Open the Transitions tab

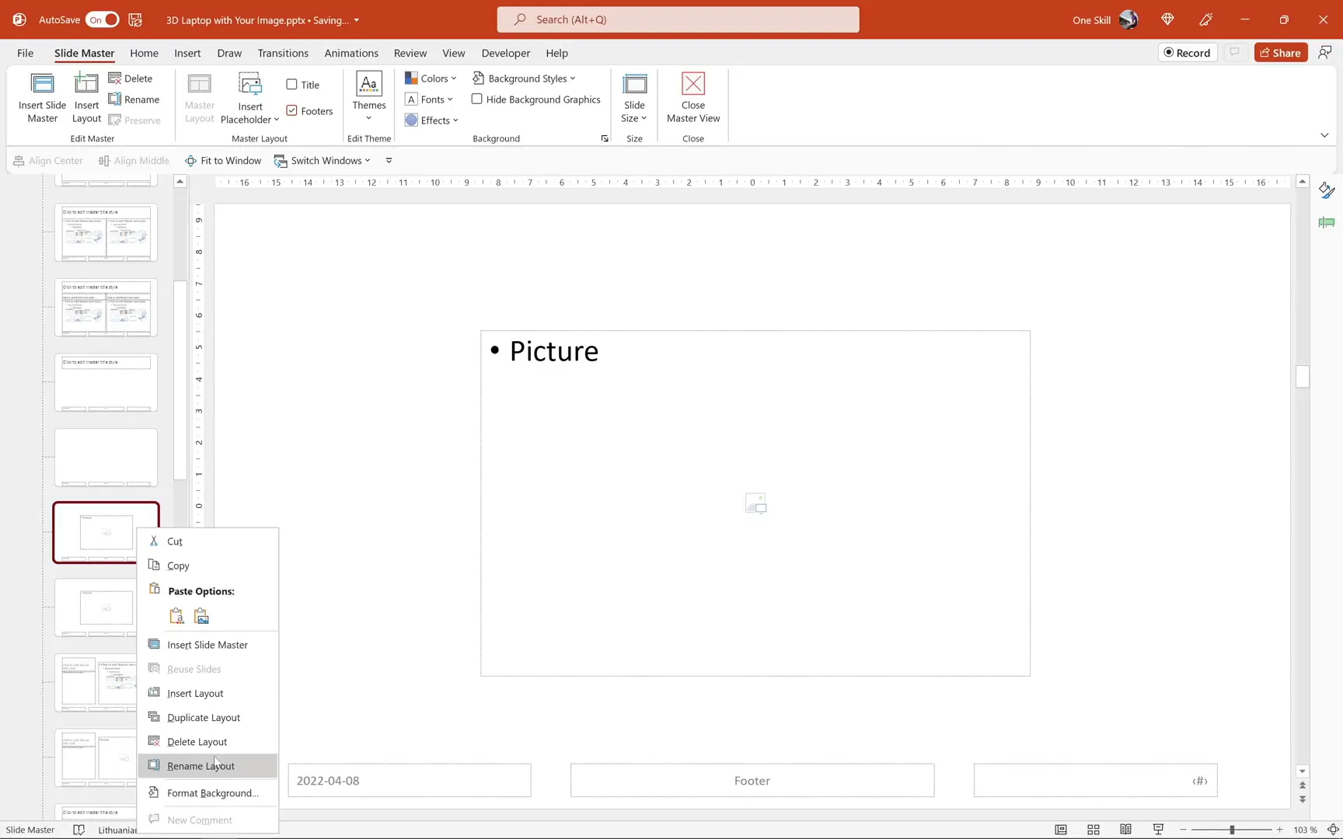tap(283, 53)
